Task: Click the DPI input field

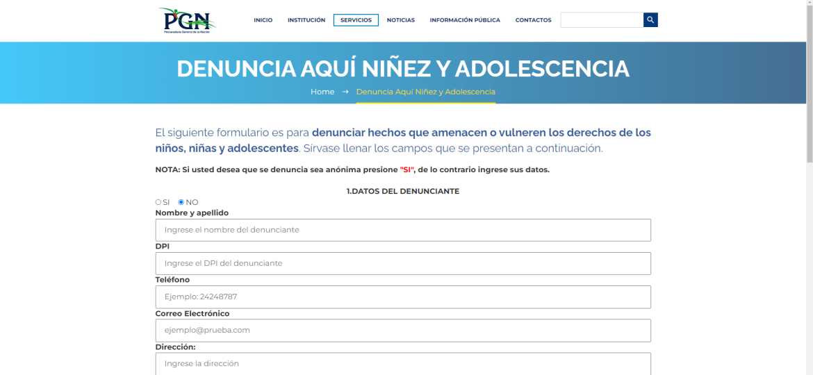Action: point(403,263)
